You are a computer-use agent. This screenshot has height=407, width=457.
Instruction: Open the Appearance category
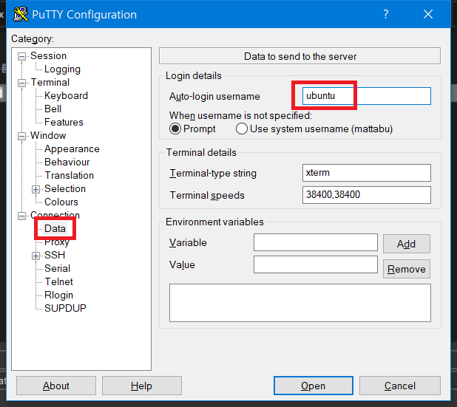pyautogui.click(x=72, y=148)
